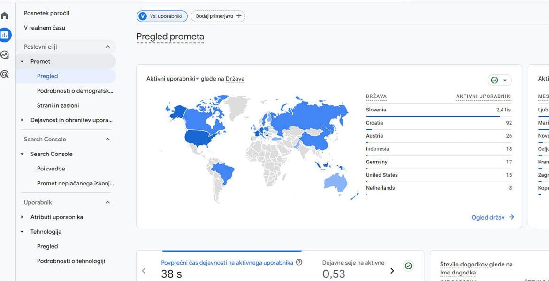Click the Home icon in left rail
Viewport: 549px width, 281px height.
(5, 16)
